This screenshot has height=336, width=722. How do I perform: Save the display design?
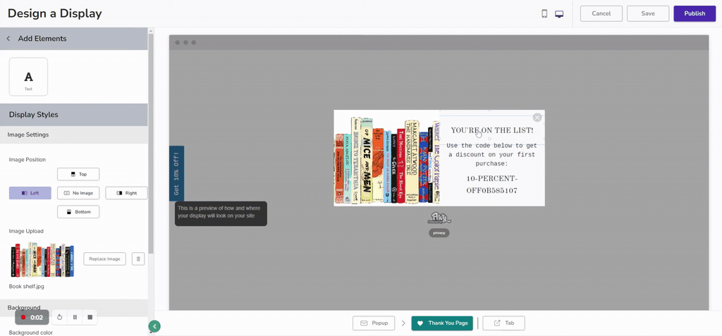(x=648, y=14)
